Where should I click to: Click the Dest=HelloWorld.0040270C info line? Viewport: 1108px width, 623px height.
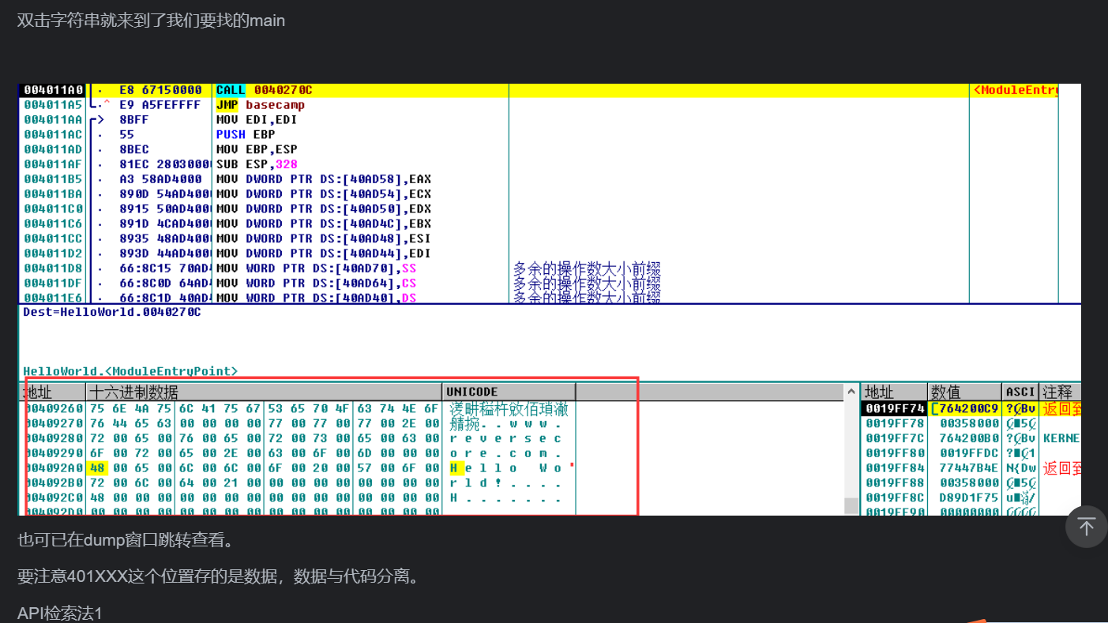tap(112, 312)
